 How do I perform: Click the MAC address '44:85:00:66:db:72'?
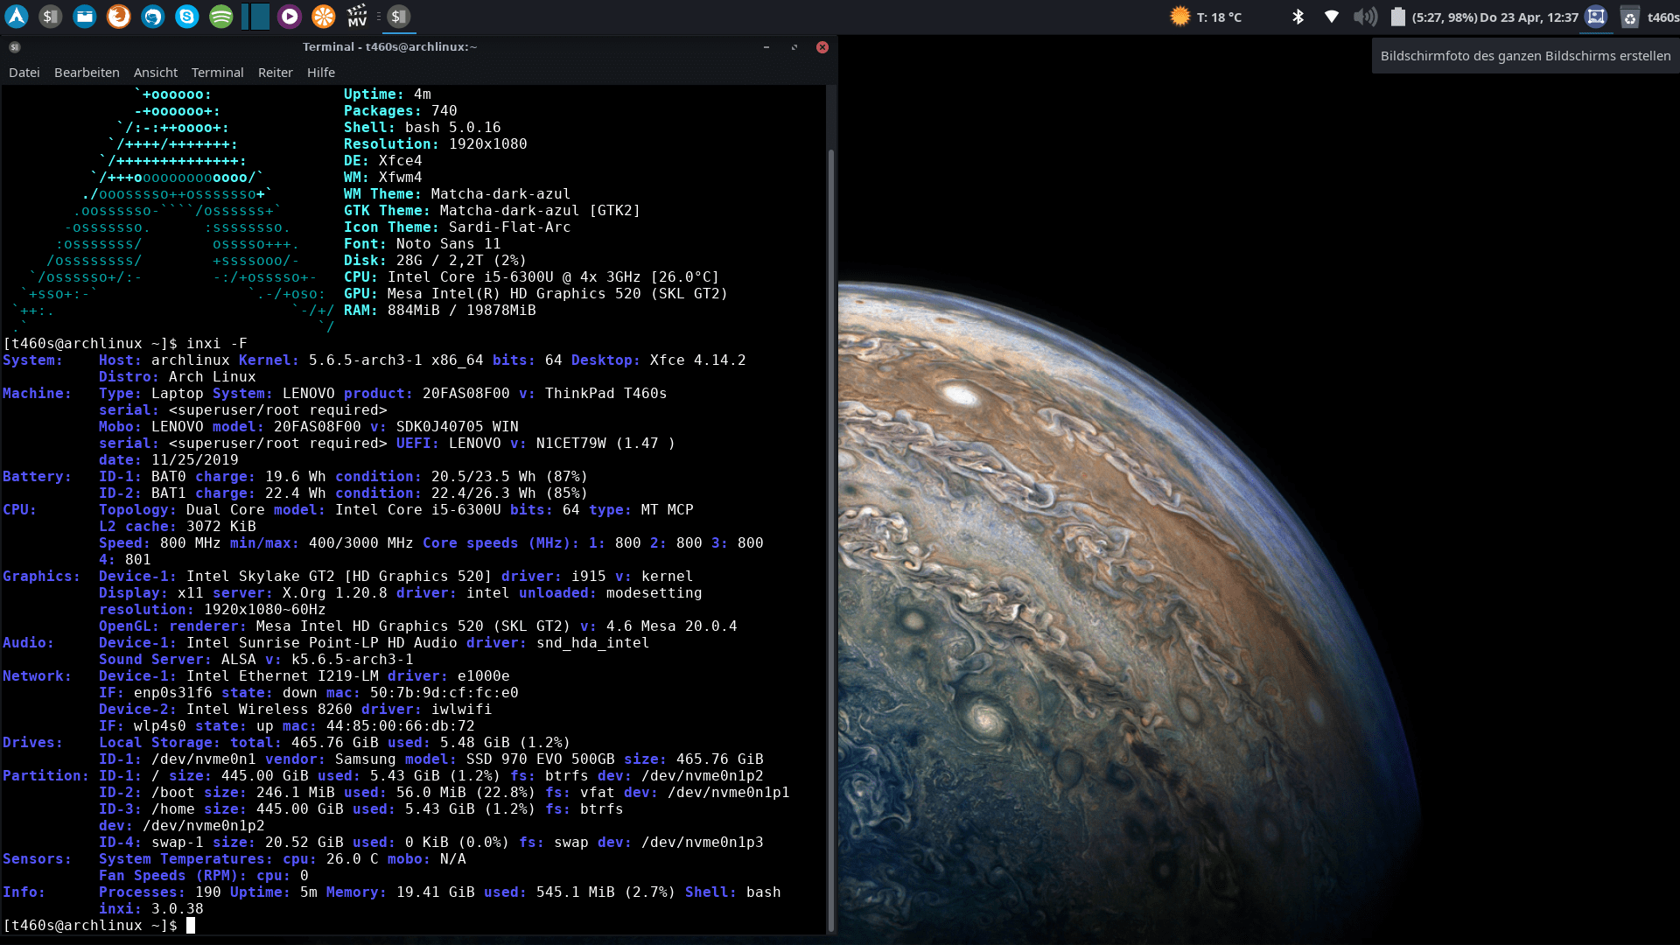(400, 726)
